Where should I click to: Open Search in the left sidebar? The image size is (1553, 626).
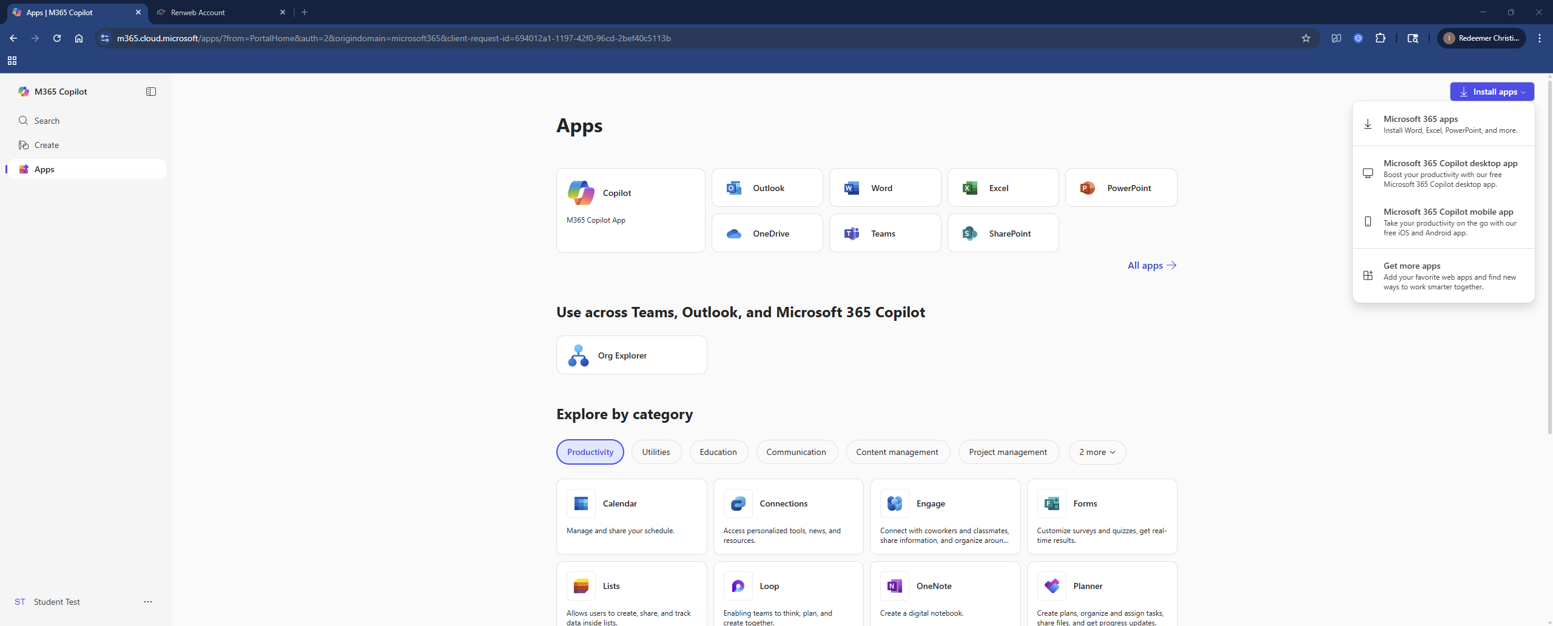(x=86, y=121)
